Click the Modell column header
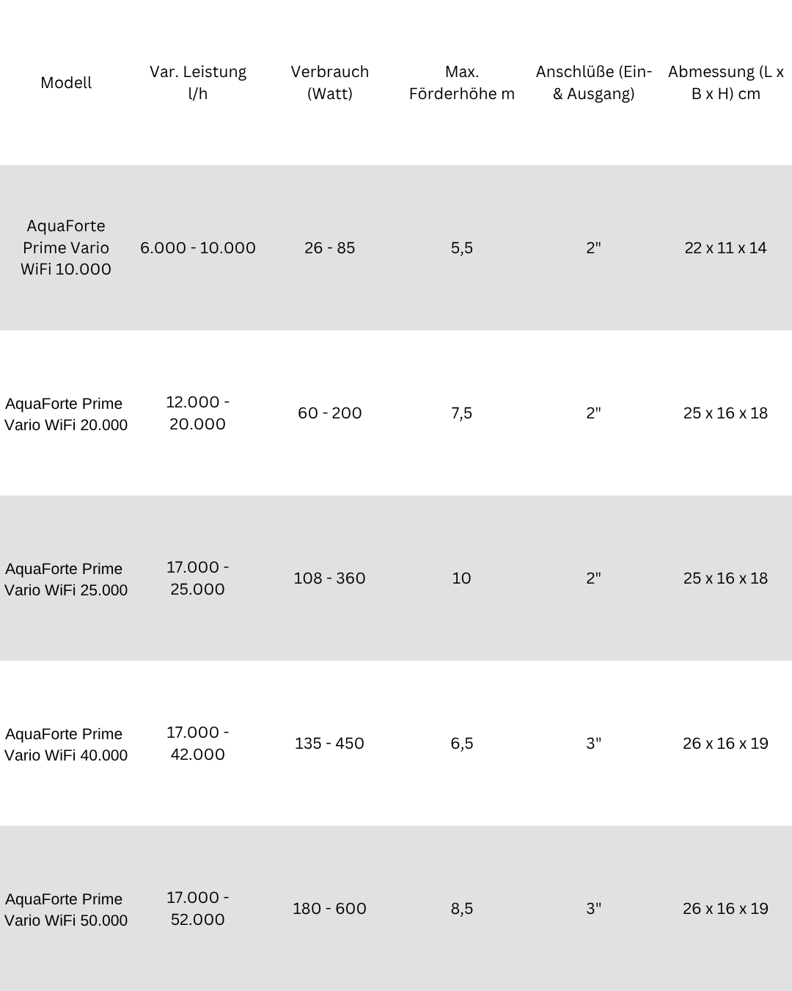 (66, 82)
